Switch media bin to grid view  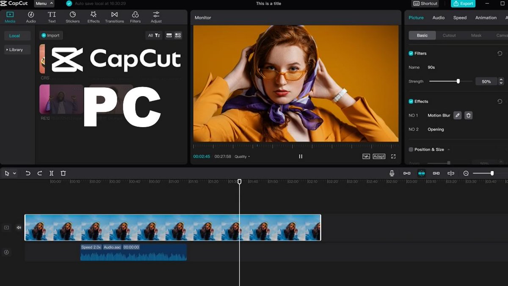click(178, 35)
